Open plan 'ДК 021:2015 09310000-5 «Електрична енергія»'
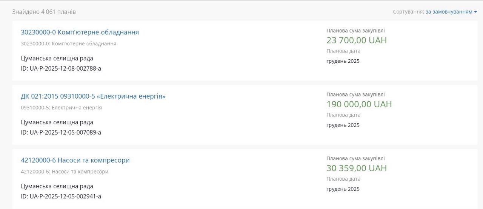The height and width of the screenshot is (209, 483). click(93, 96)
